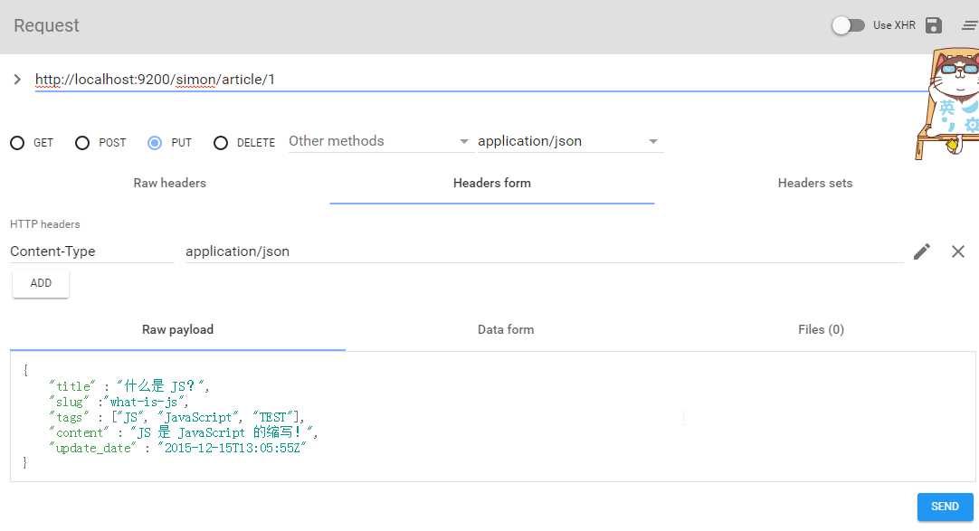
Task: Select the GET radio button
Action: (x=17, y=143)
